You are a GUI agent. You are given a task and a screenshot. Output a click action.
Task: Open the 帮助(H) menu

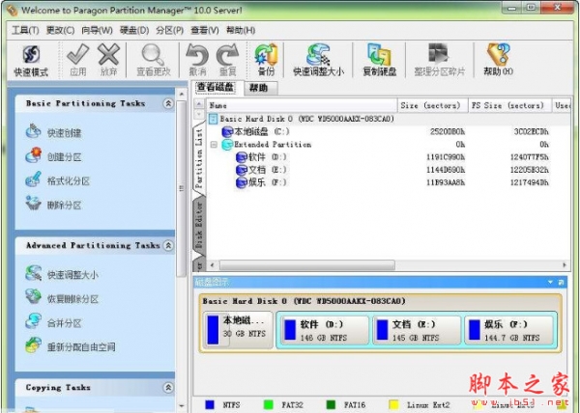point(241,30)
